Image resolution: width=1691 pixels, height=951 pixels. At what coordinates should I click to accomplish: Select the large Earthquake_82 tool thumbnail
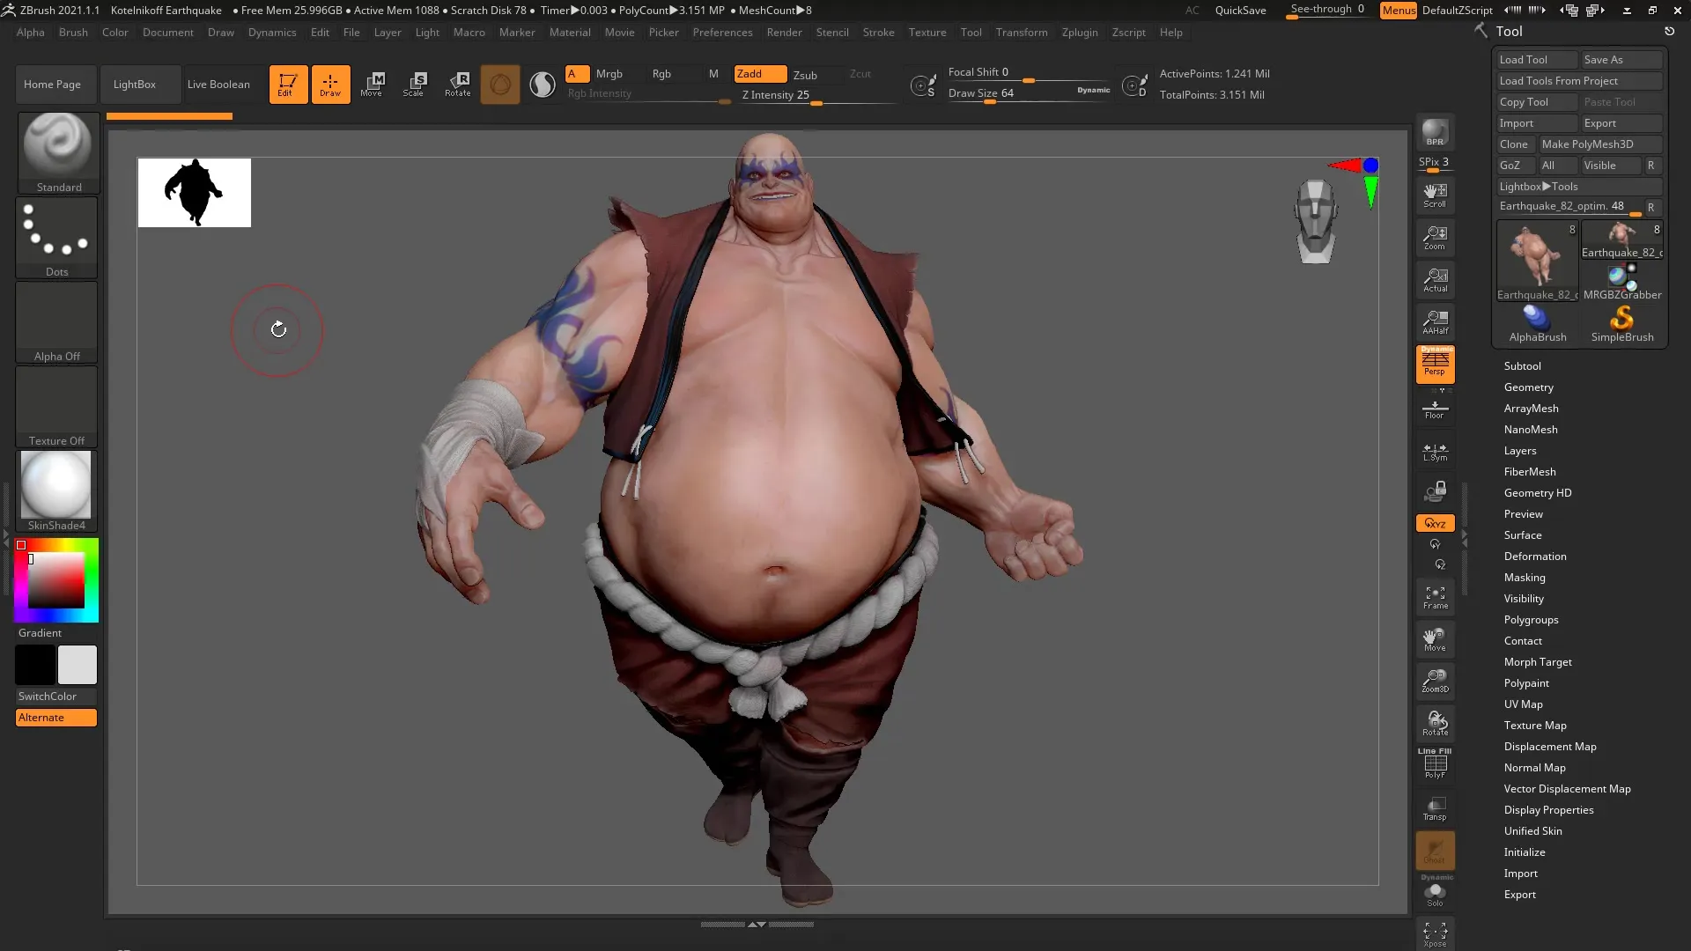pyautogui.click(x=1538, y=261)
